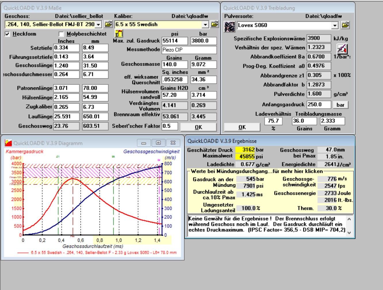Expand the Geschoss bullet dropdown

[98, 25]
